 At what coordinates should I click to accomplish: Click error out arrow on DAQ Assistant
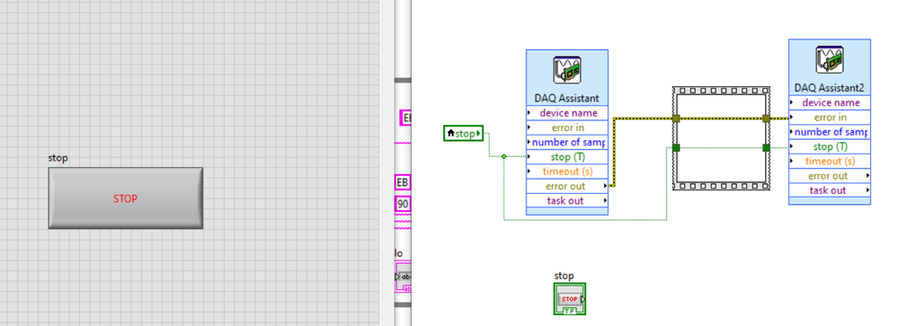(605, 186)
